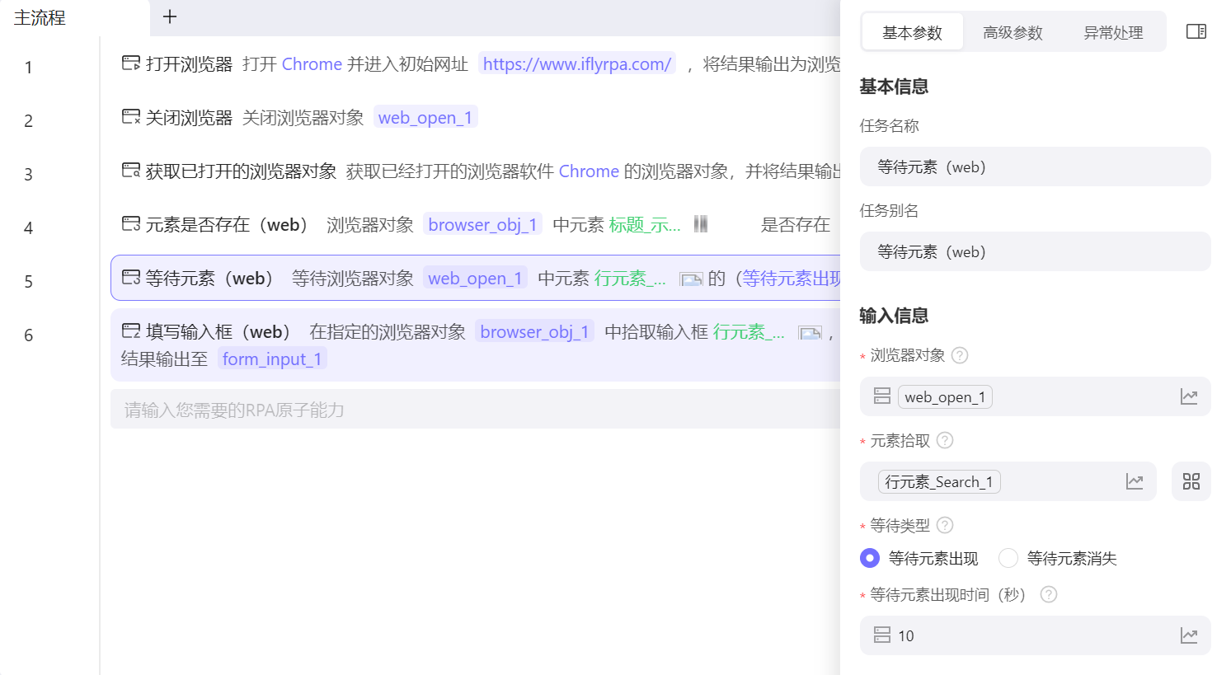Click the RPA atomic ability search input

(474, 410)
